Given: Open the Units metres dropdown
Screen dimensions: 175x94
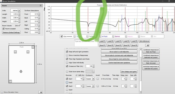Looking at the screenshot, I should click(x=19, y=10).
